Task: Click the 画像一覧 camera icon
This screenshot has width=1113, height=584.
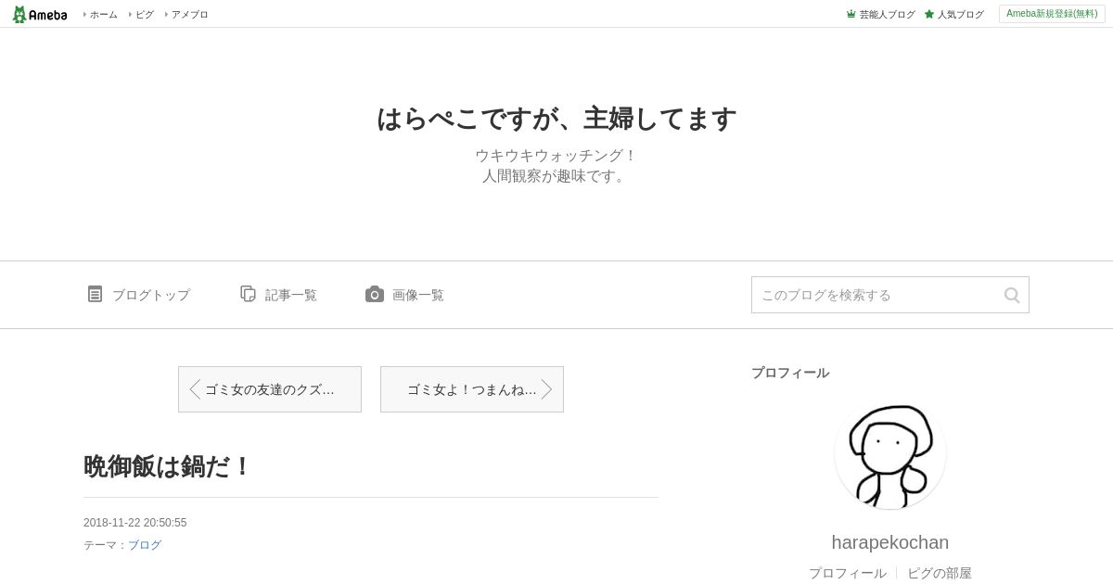Action: 375,294
